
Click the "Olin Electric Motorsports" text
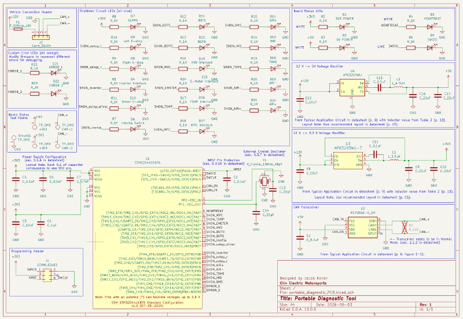[x=303, y=283]
